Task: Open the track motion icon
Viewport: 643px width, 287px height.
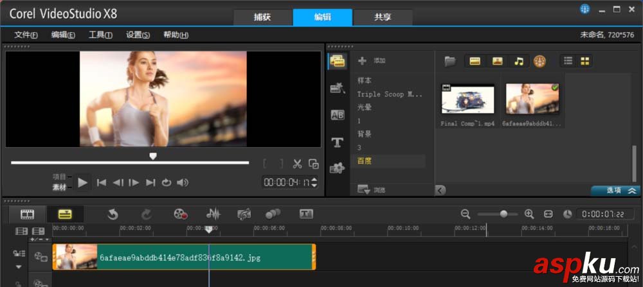Action: tap(273, 214)
